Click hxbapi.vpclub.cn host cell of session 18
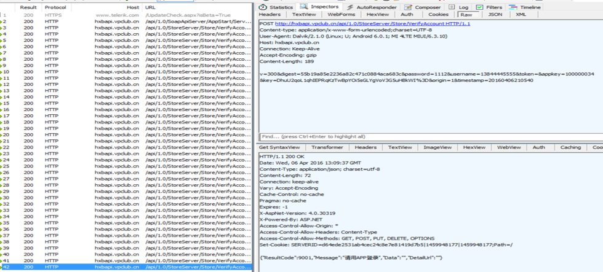Image resolution: width=603 pixels, height=272 pixels. tap(117, 122)
